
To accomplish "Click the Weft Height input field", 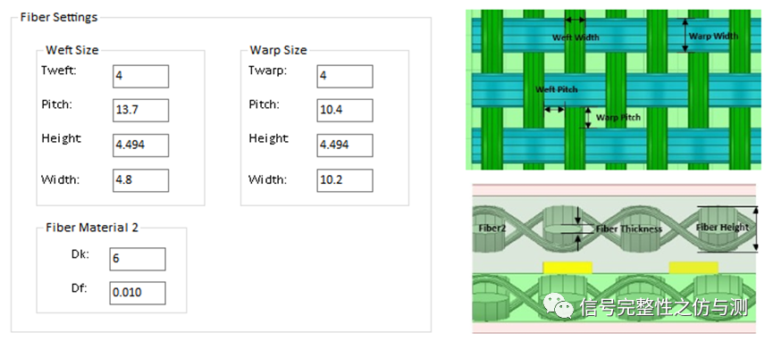I will 140,146.
